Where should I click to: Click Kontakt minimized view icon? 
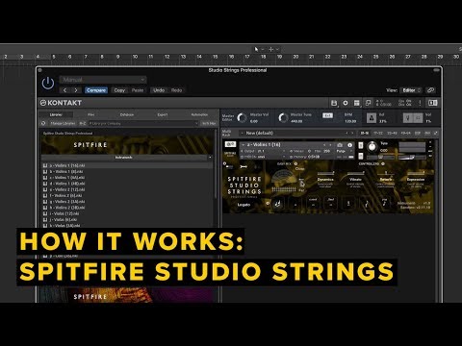[368, 103]
